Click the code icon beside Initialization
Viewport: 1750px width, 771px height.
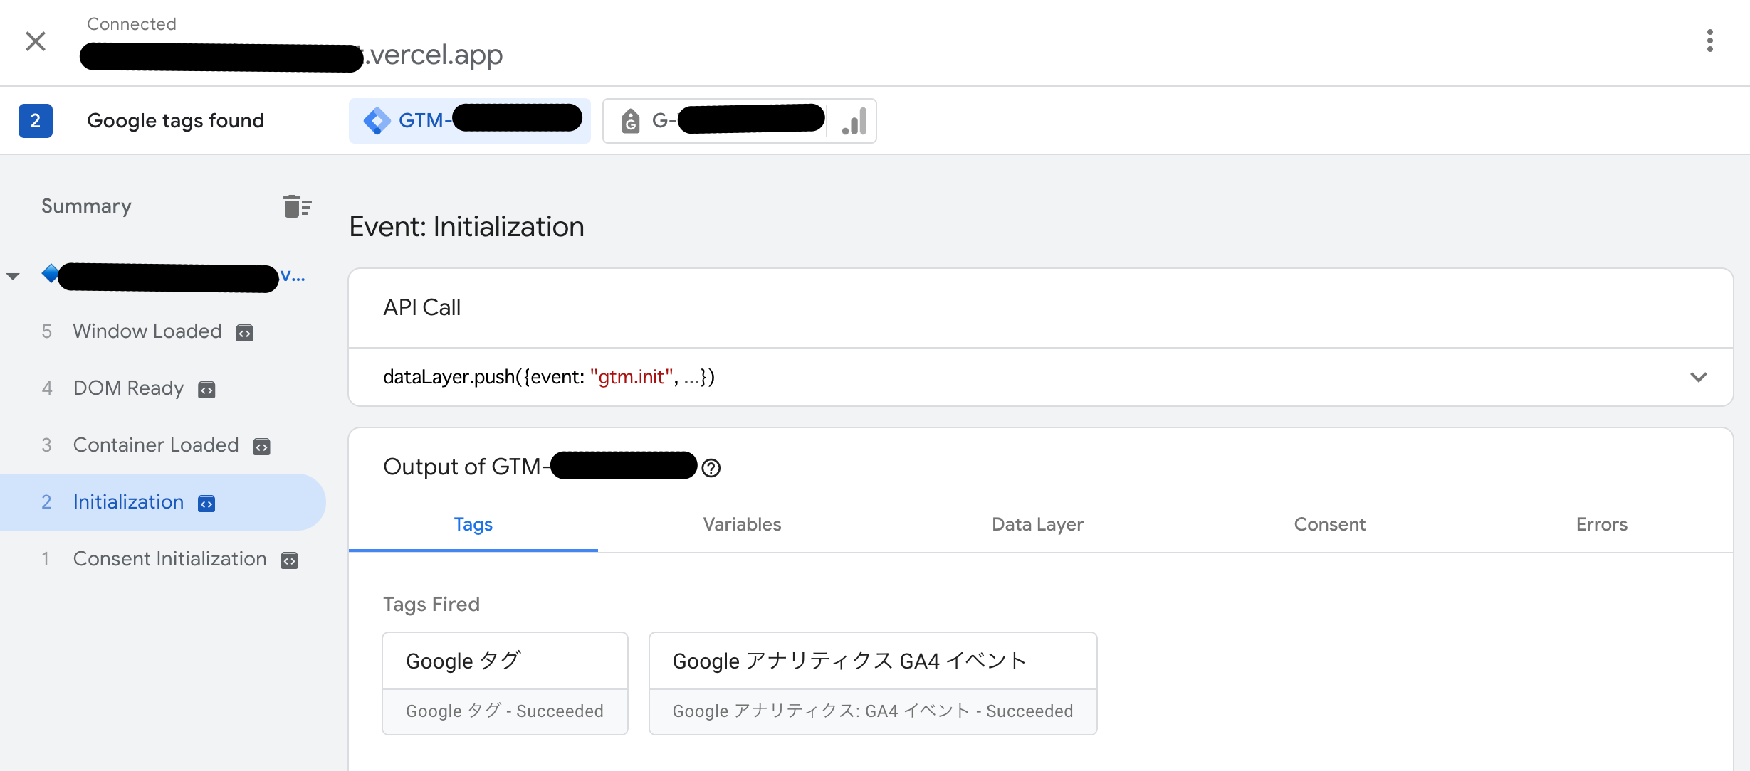[206, 503]
